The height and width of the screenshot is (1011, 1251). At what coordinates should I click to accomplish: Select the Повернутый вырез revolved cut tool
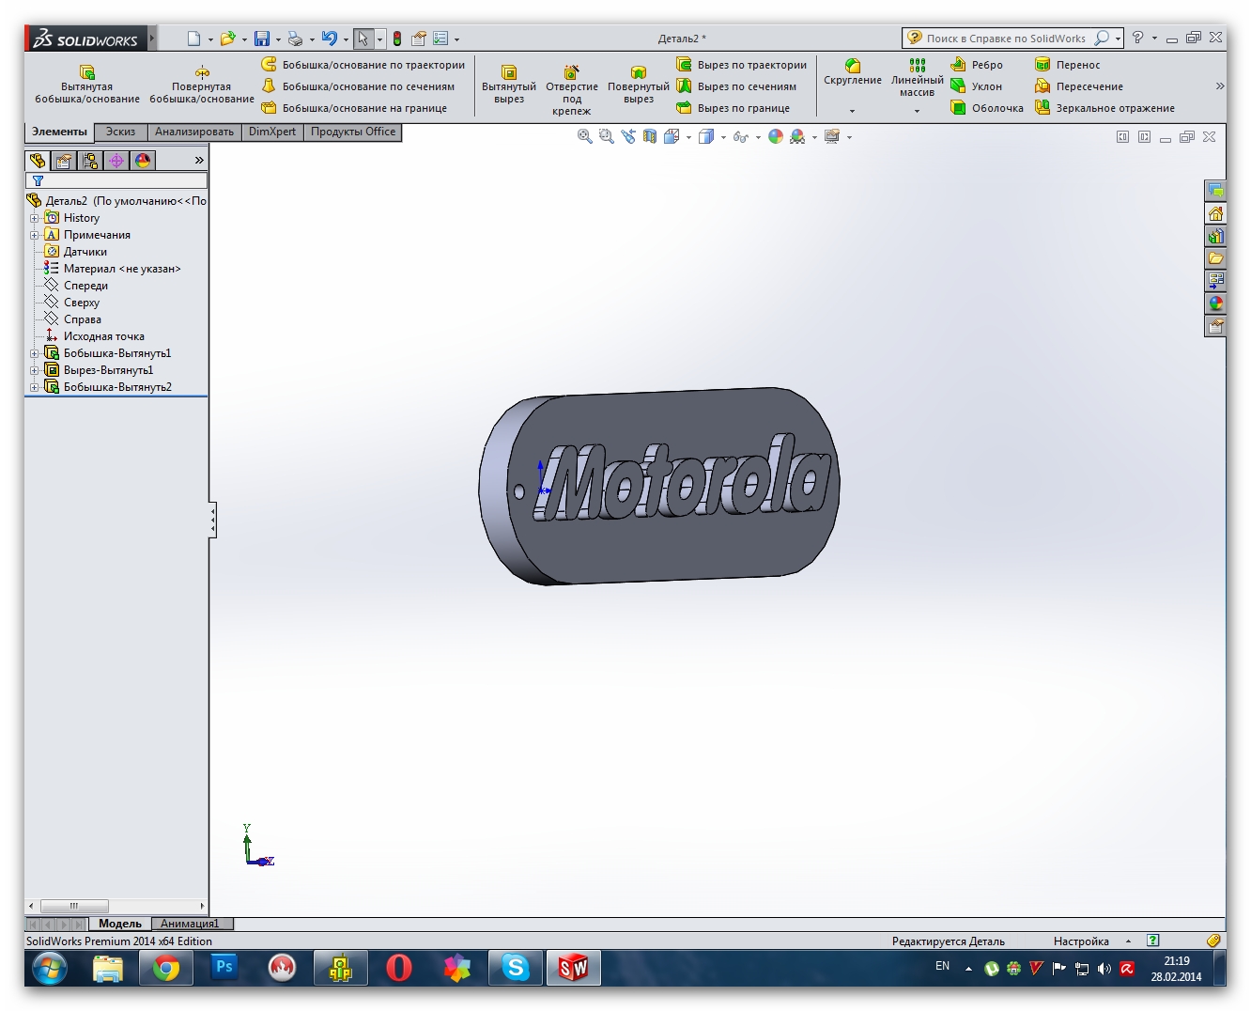639,85
